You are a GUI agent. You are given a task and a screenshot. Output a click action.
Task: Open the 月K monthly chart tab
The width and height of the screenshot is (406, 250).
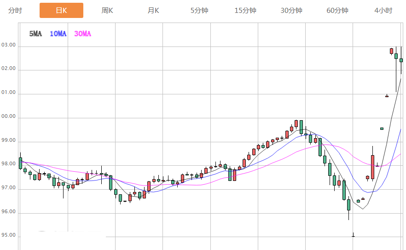click(153, 11)
